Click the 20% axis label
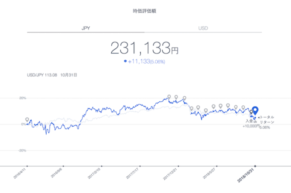The width and height of the screenshot is (291, 193). 23,98
